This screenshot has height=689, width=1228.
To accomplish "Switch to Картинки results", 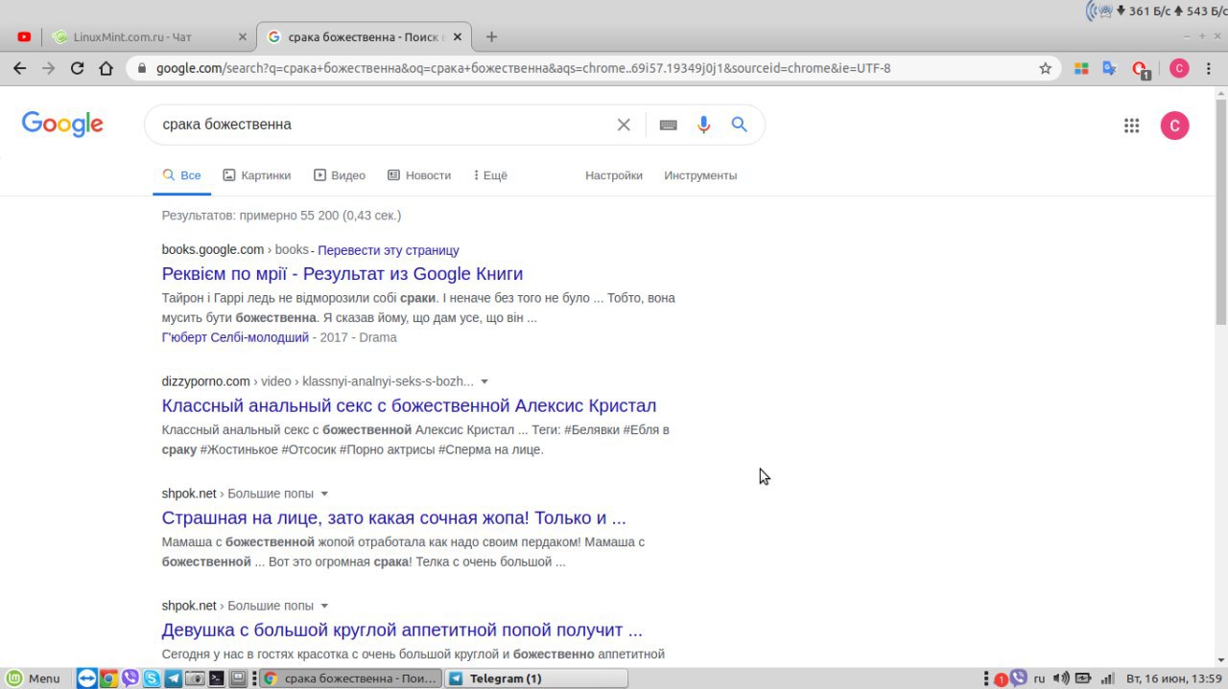I will tap(256, 175).
